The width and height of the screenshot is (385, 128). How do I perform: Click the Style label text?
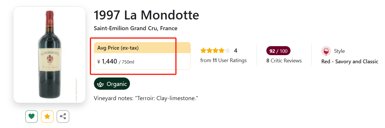(339, 51)
